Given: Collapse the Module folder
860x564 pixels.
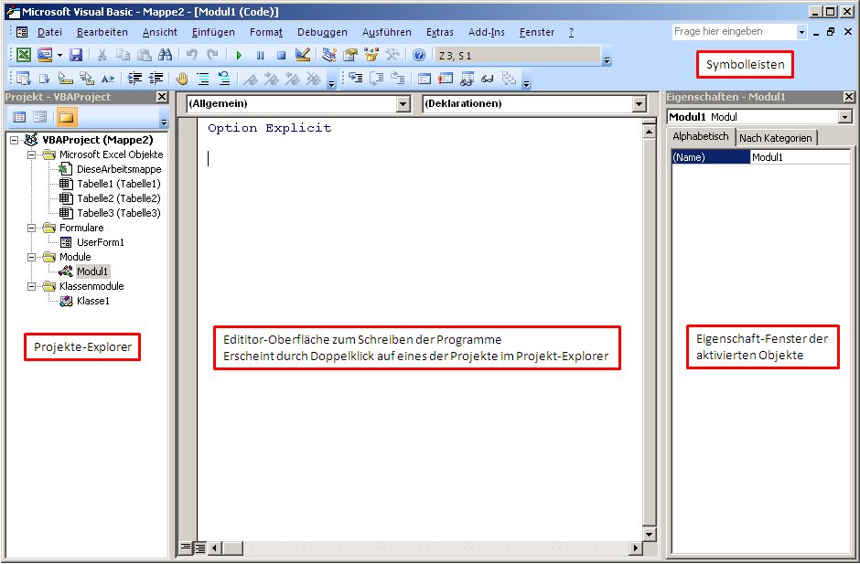Looking at the screenshot, I should click(x=31, y=257).
